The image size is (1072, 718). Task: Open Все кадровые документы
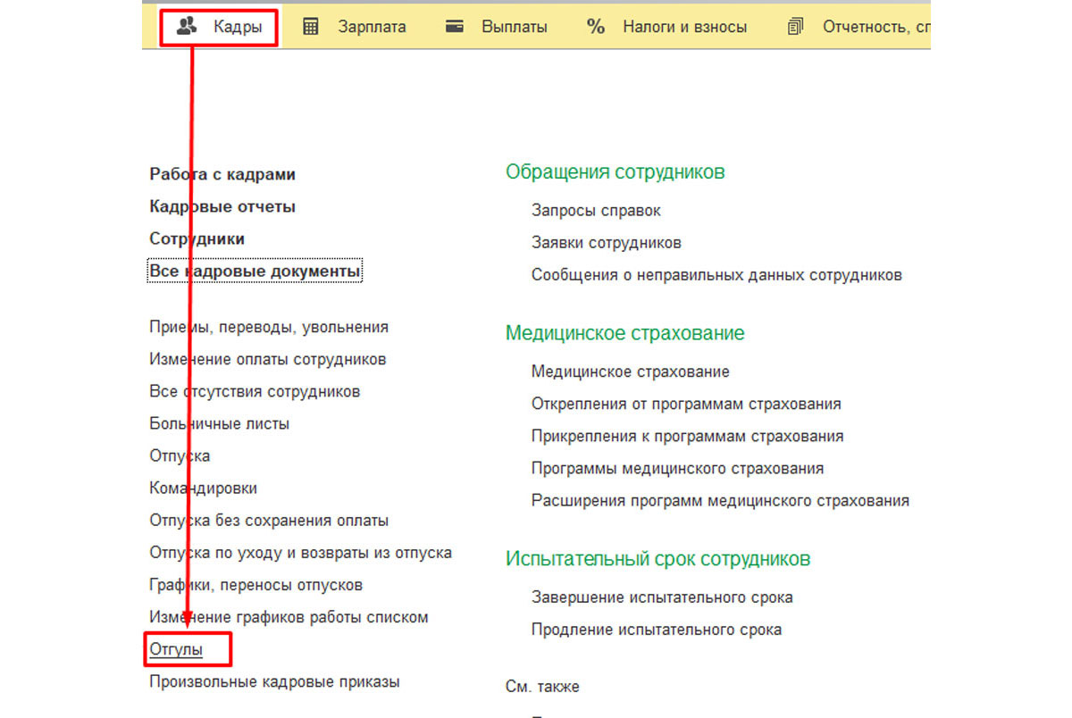[x=255, y=271]
